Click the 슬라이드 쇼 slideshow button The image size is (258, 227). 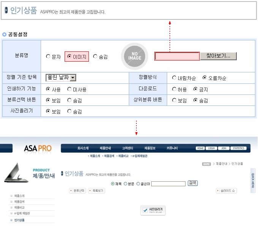tap(226, 190)
